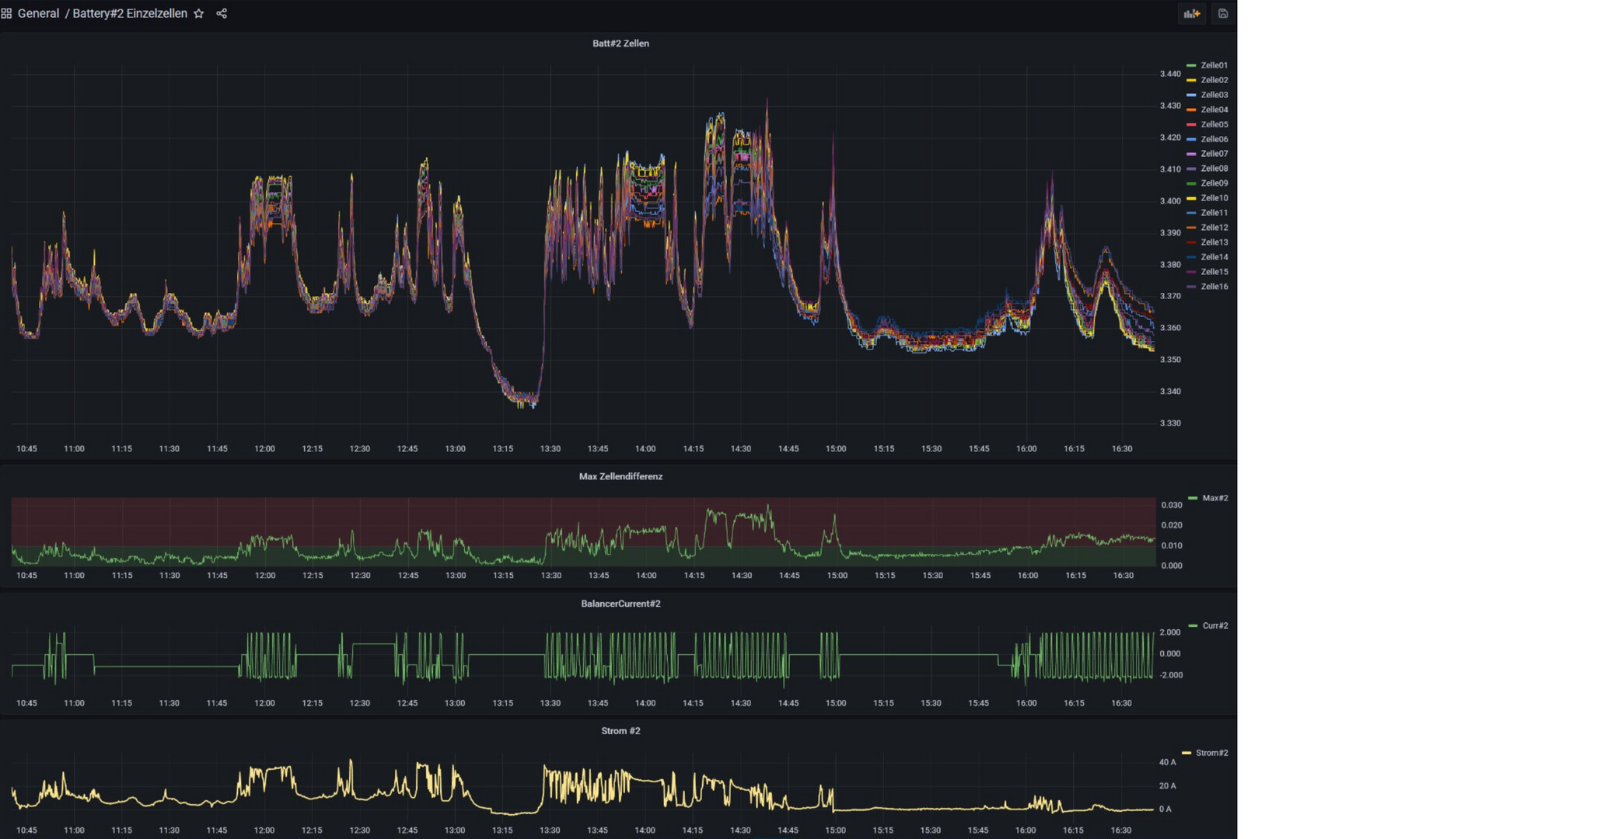Open the General folder breadcrumb
This screenshot has width=1611, height=839.
[x=38, y=13]
